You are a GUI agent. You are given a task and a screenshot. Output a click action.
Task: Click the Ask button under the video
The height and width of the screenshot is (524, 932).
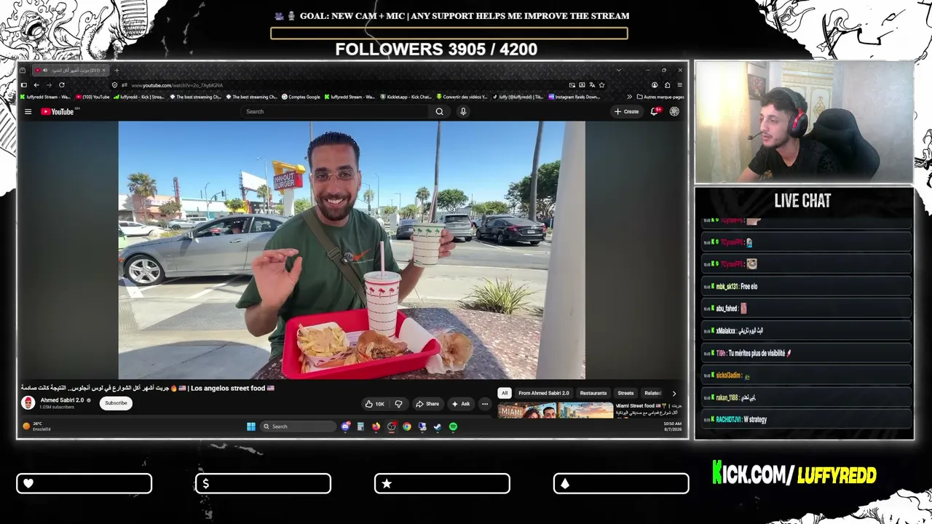tap(461, 404)
